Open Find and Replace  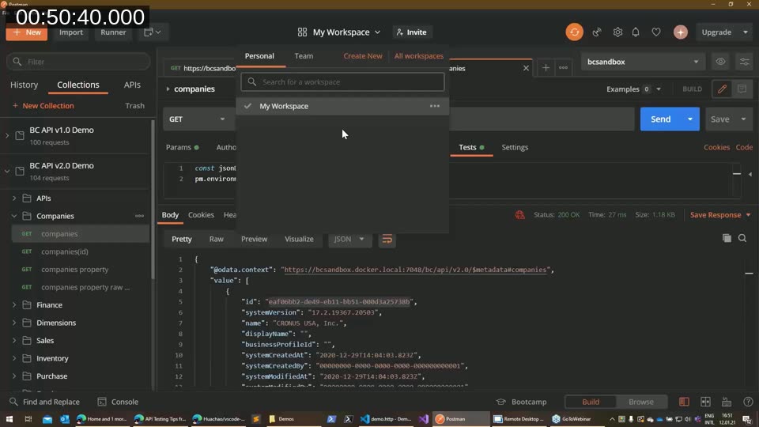(x=44, y=402)
